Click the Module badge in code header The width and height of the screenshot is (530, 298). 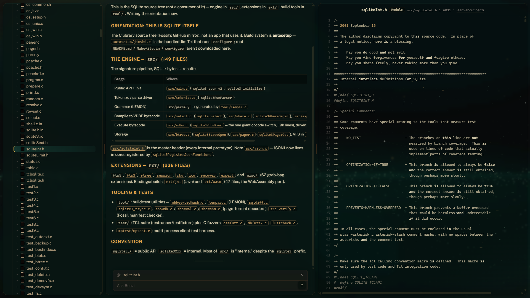tap(397, 10)
